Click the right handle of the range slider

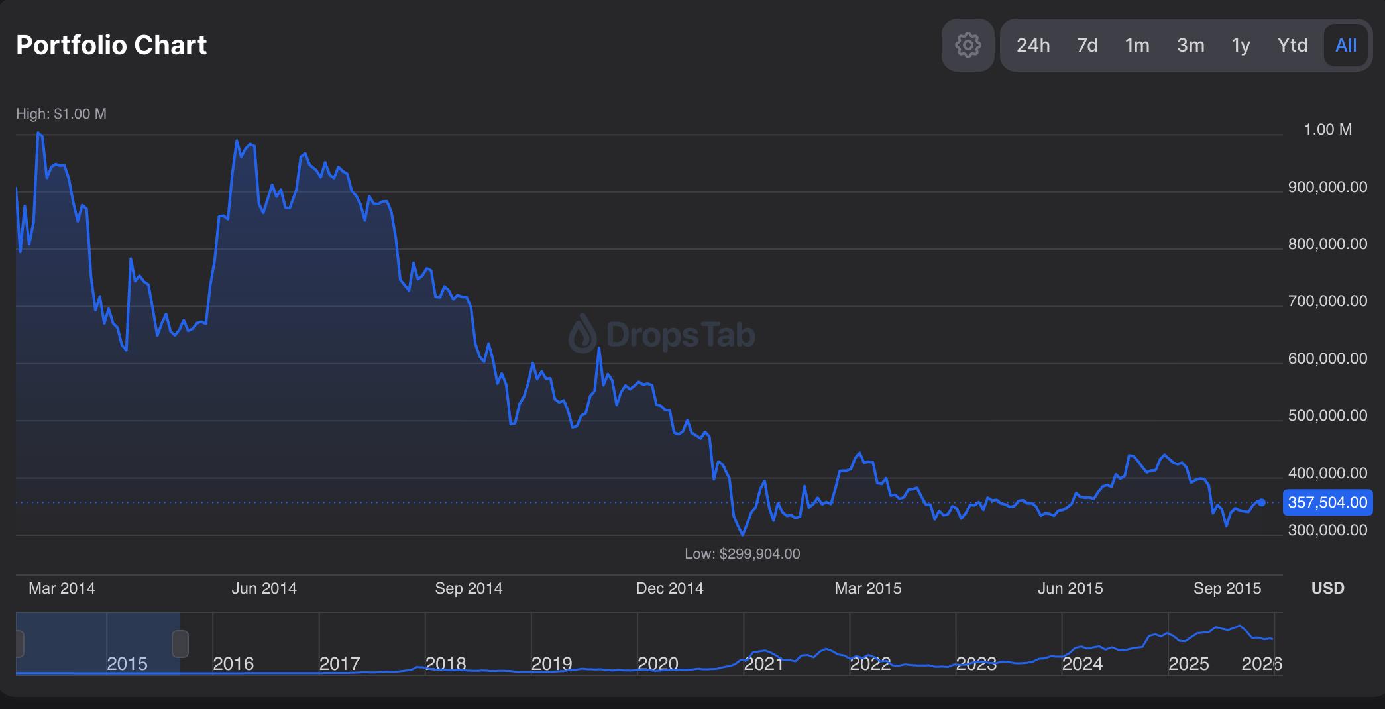180,644
